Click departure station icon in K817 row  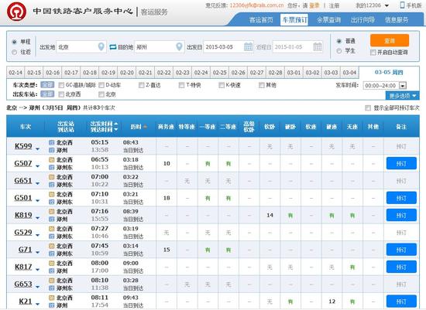52,263
